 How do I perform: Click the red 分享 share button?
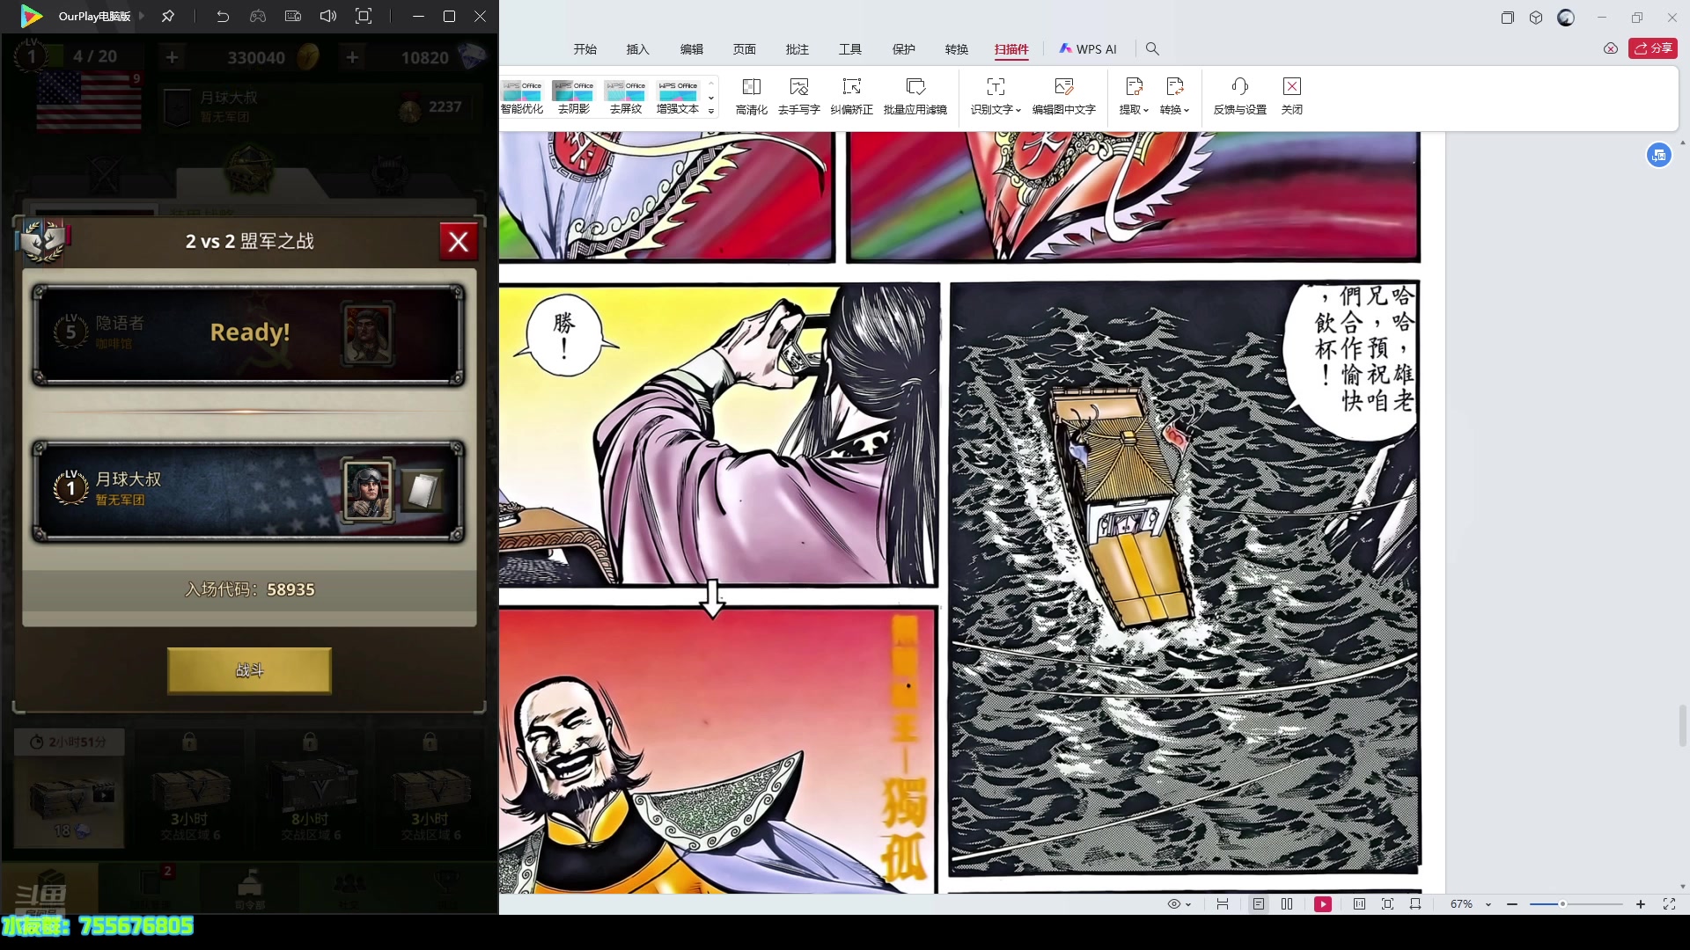(x=1653, y=48)
